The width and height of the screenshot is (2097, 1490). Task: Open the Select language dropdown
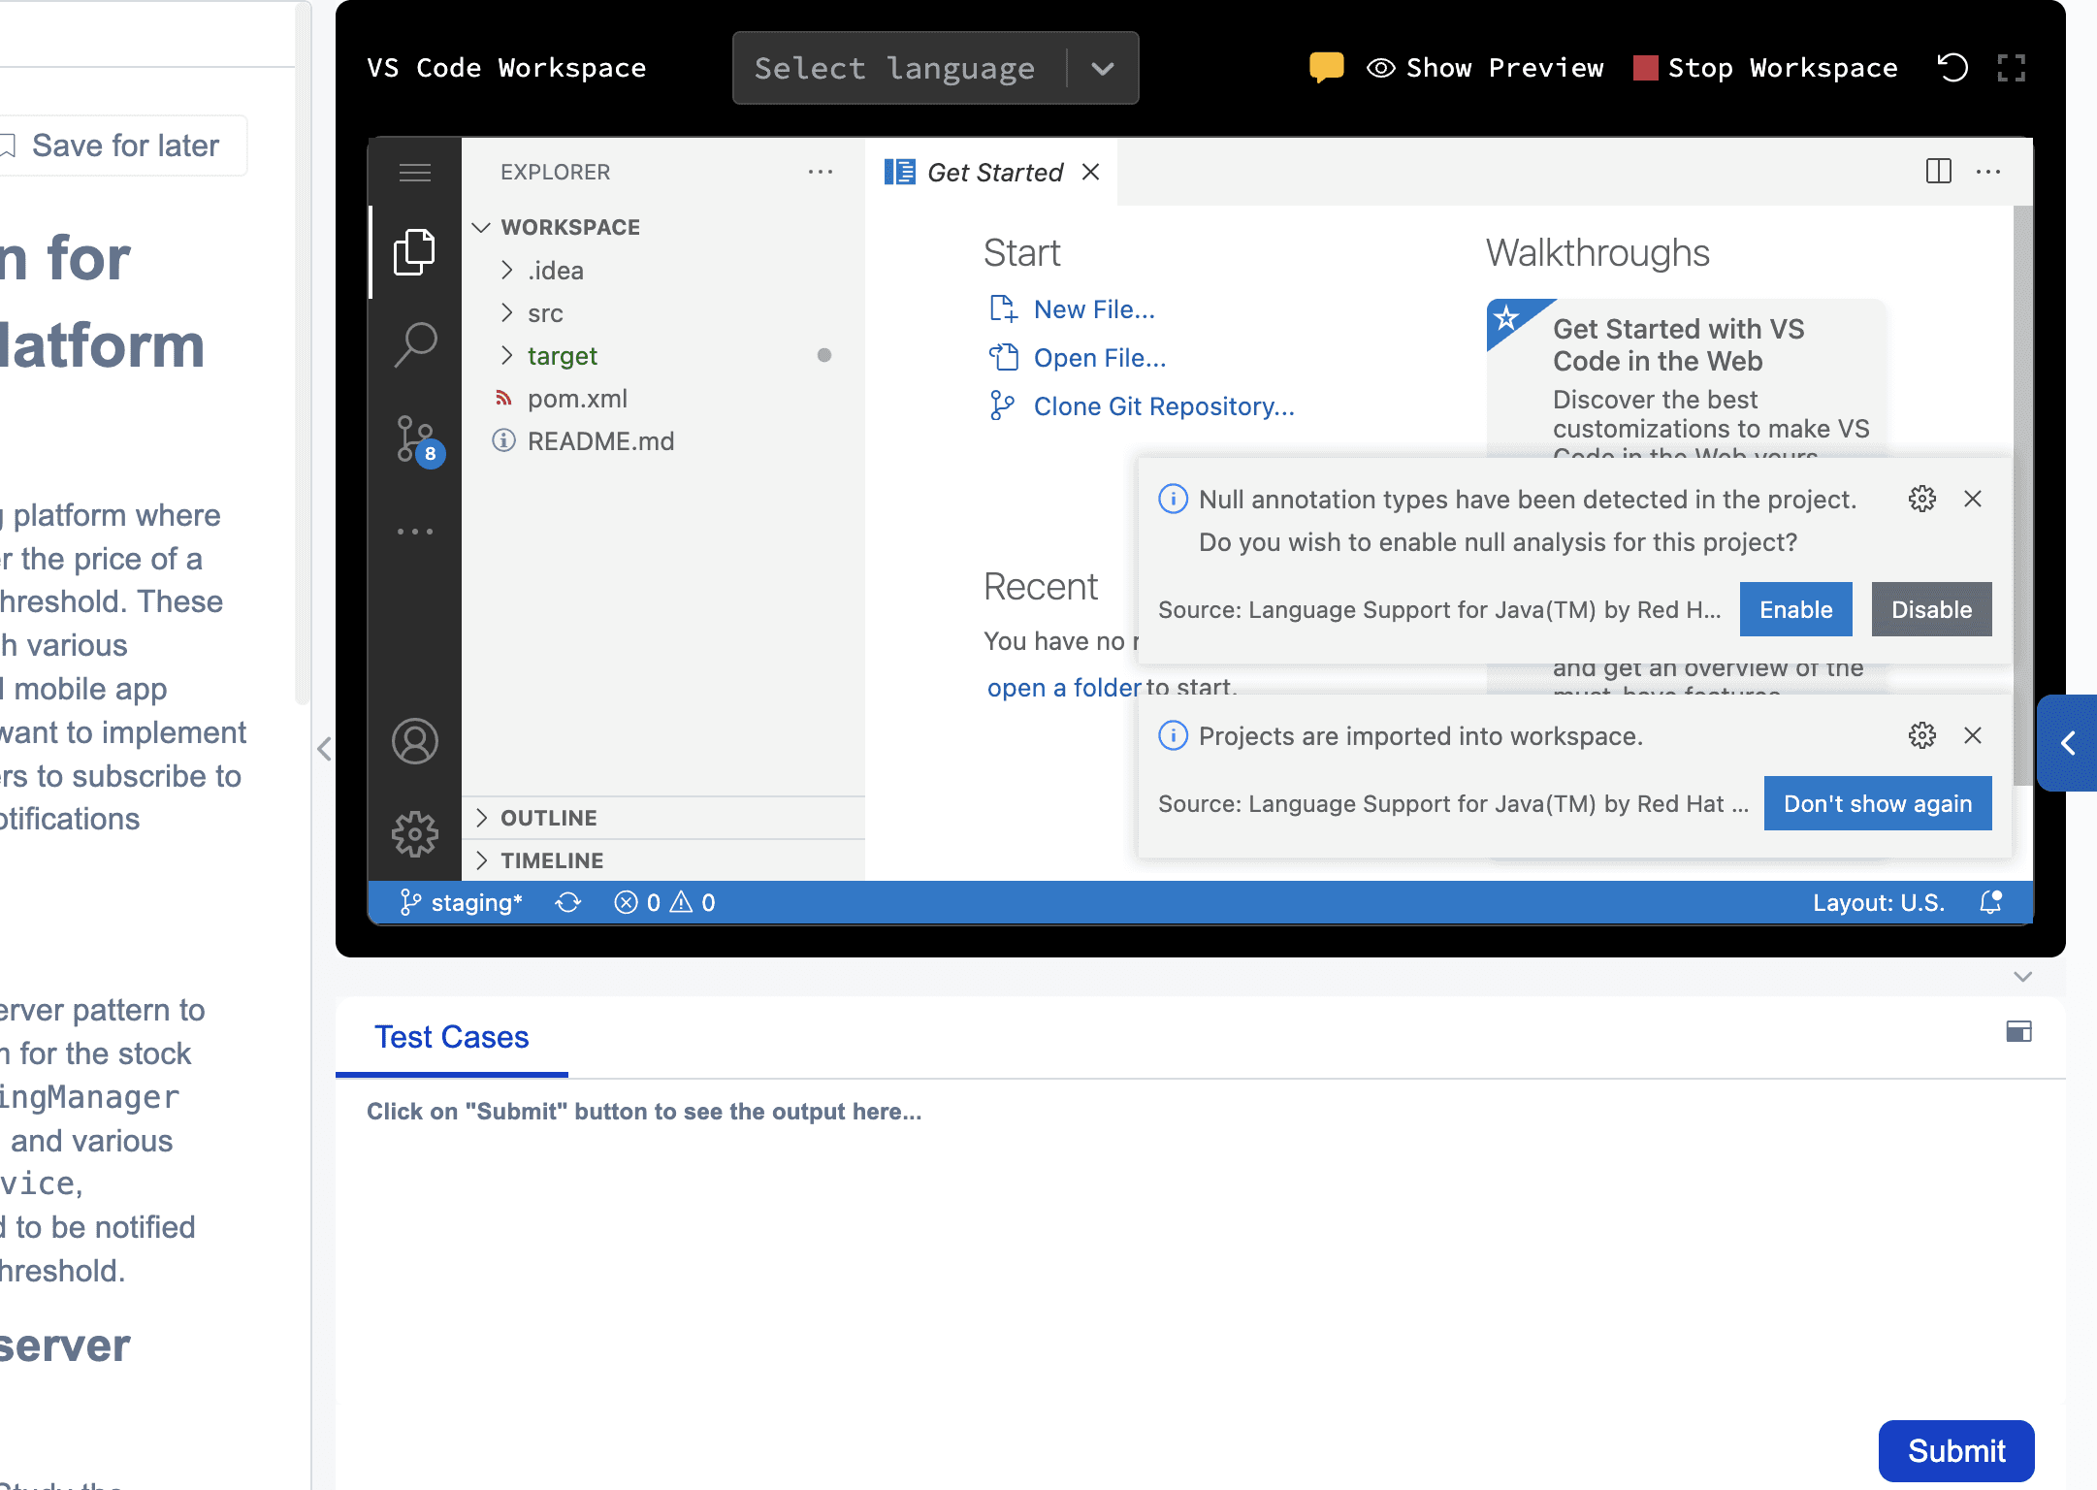[x=935, y=68]
